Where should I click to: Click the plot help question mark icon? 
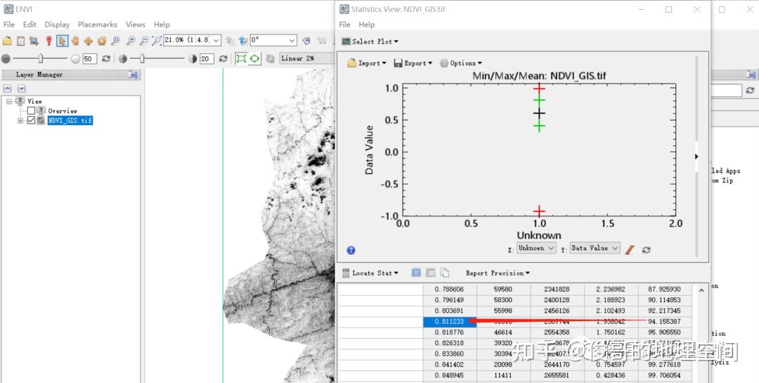click(351, 250)
